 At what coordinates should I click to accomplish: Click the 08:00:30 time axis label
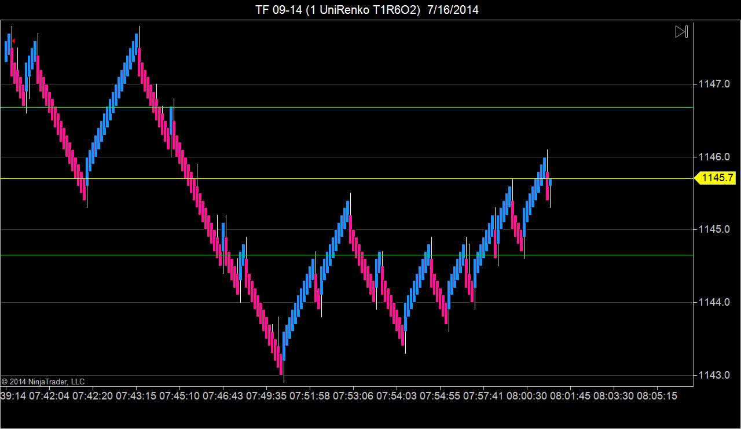point(527,396)
